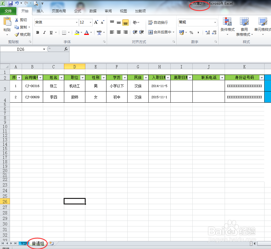Click the Cut (剪切) scissors icon
The width and height of the screenshot is (271, 249).
[17, 20]
